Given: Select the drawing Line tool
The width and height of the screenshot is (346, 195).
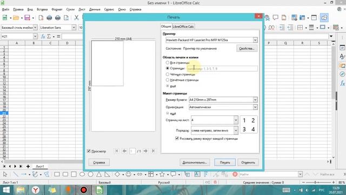Looking at the screenshot, I should [x=16, y=174].
